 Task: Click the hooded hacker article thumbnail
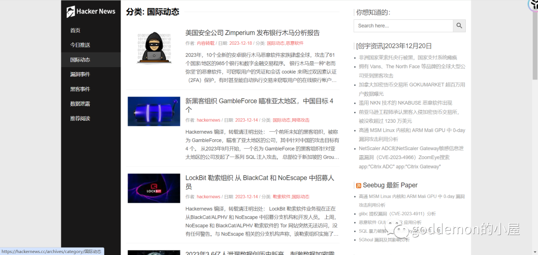[x=154, y=47]
